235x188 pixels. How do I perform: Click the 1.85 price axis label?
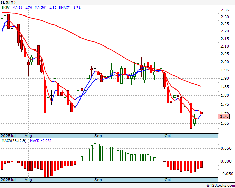225,87
